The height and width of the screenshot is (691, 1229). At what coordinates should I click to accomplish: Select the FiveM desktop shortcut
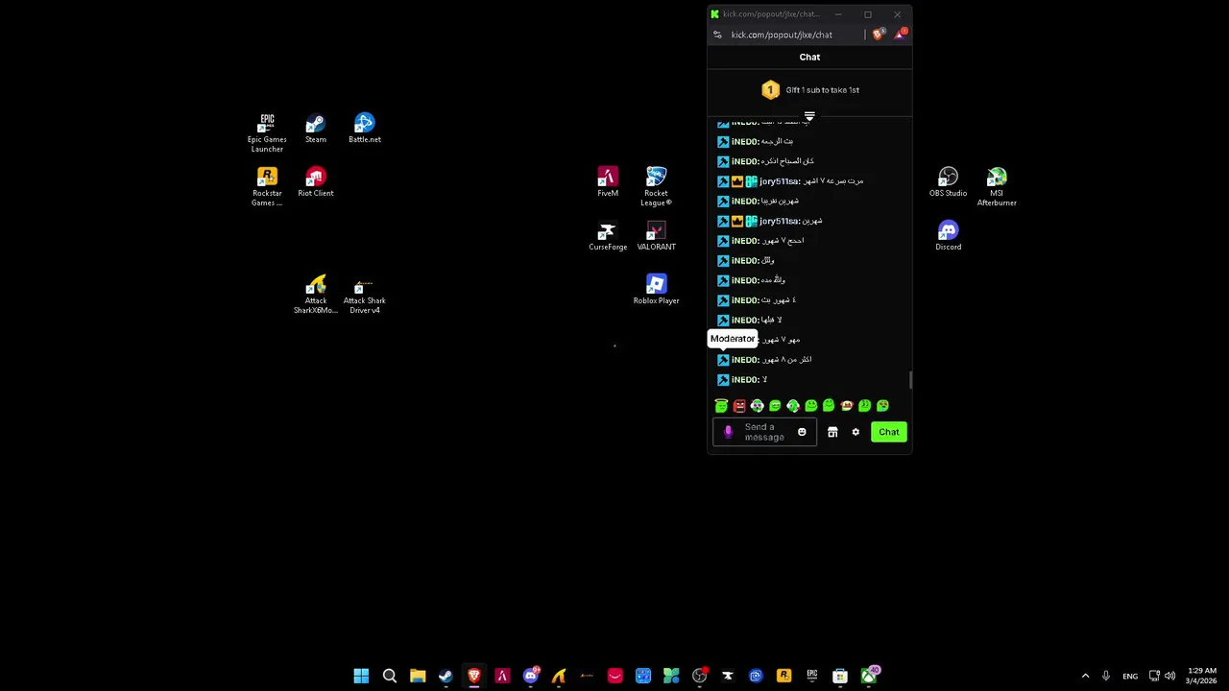click(x=608, y=182)
